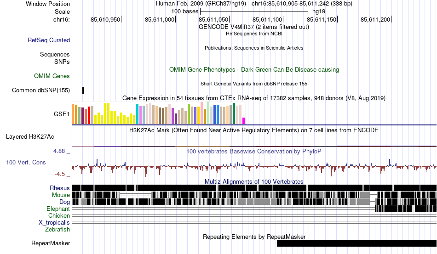Select the Elephant alignment row label

point(58,209)
